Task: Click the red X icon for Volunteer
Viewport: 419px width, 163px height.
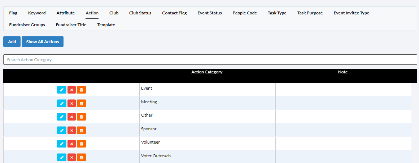Action: point(71,144)
